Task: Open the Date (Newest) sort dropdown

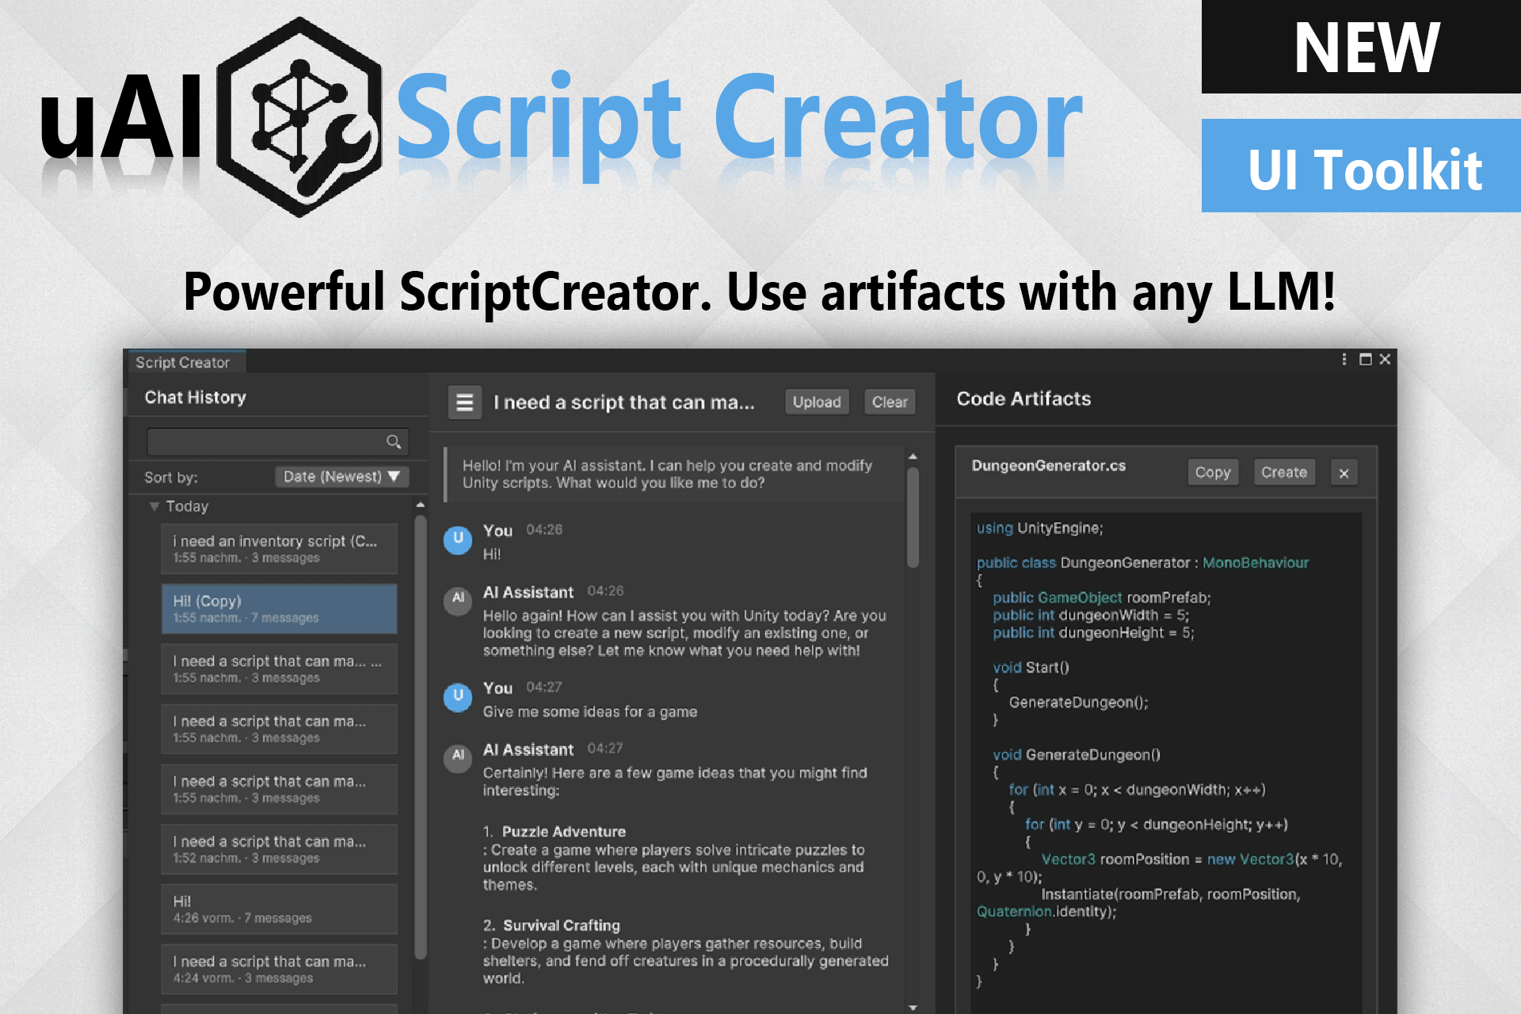Action: [x=341, y=476]
